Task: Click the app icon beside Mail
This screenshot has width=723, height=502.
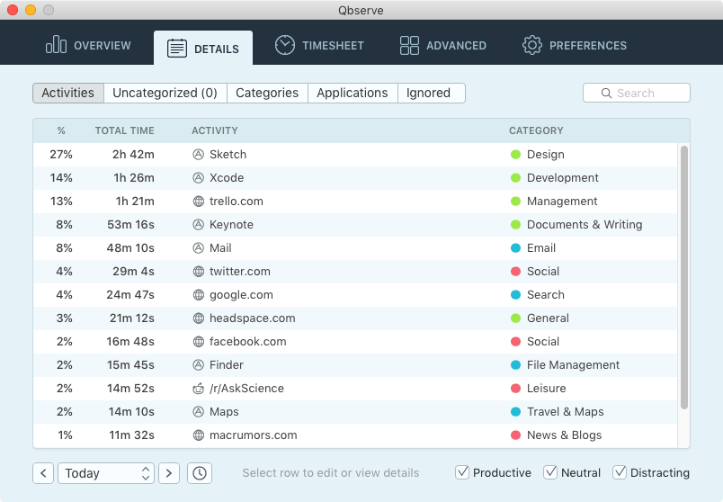Action: coord(198,248)
